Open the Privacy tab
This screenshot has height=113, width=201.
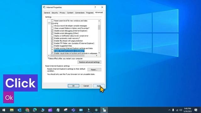pos(62,13)
